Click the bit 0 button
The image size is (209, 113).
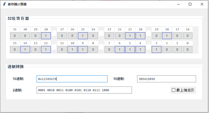[188, 49]
